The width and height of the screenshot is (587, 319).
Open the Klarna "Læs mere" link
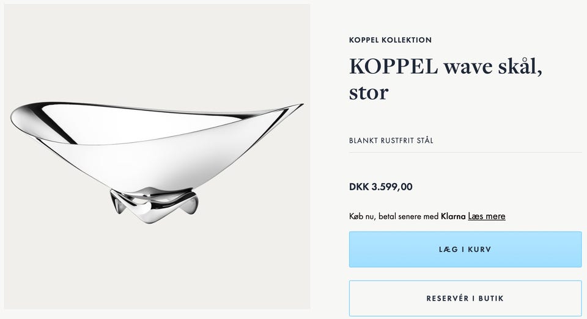point(487,216)
